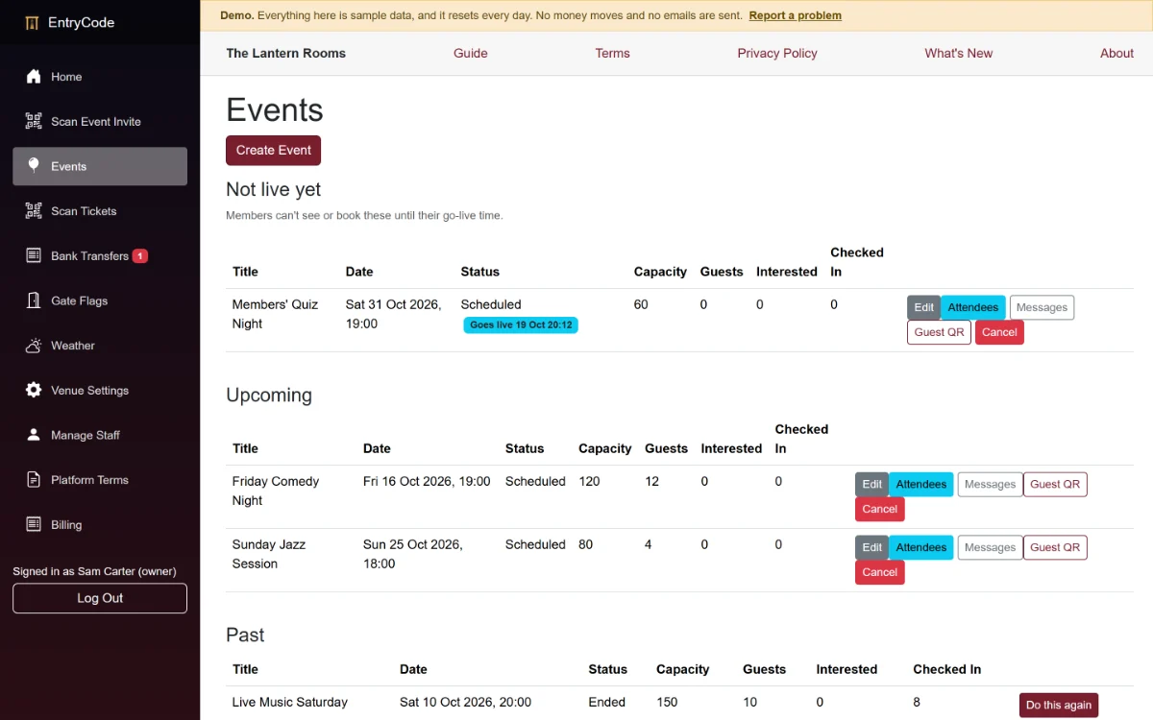Viewport: 1153px width, 720px height.
Task: Open Scan Tickets page
Action: coord(100,211)
